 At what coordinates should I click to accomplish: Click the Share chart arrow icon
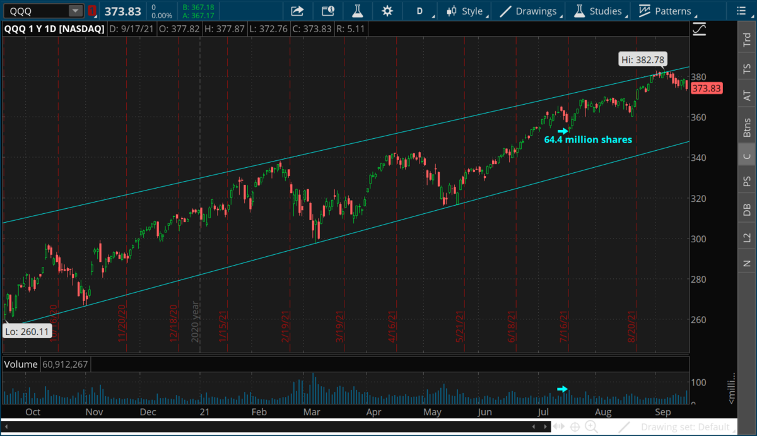[297, 11]
